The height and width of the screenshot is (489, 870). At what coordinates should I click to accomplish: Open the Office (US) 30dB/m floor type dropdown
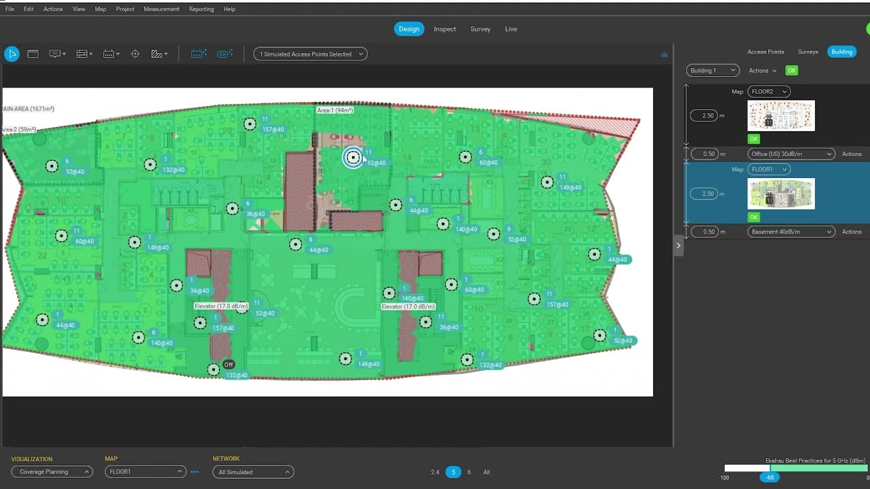point(791,154)
